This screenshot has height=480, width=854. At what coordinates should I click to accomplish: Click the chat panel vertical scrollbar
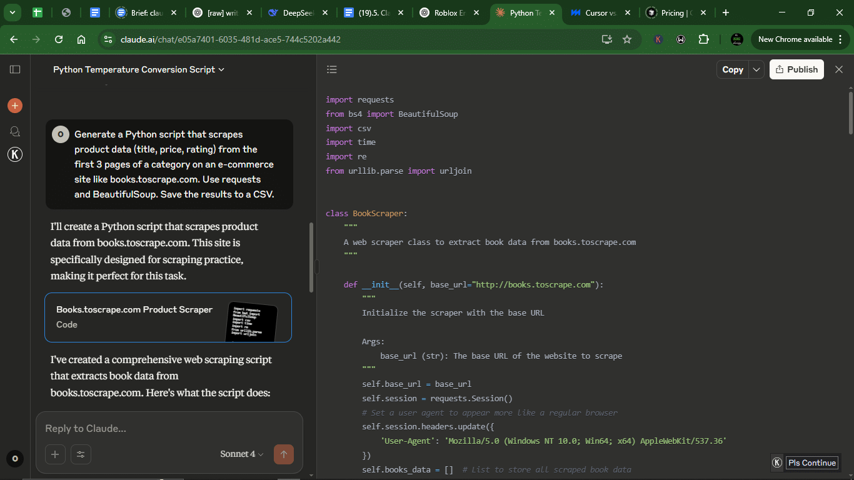pos(311,257)
